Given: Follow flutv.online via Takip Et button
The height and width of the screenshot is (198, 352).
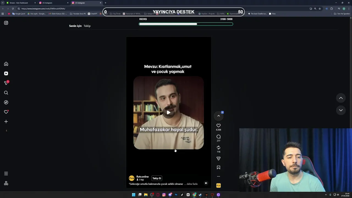Looking at the screenshot, I should (157, 178).
